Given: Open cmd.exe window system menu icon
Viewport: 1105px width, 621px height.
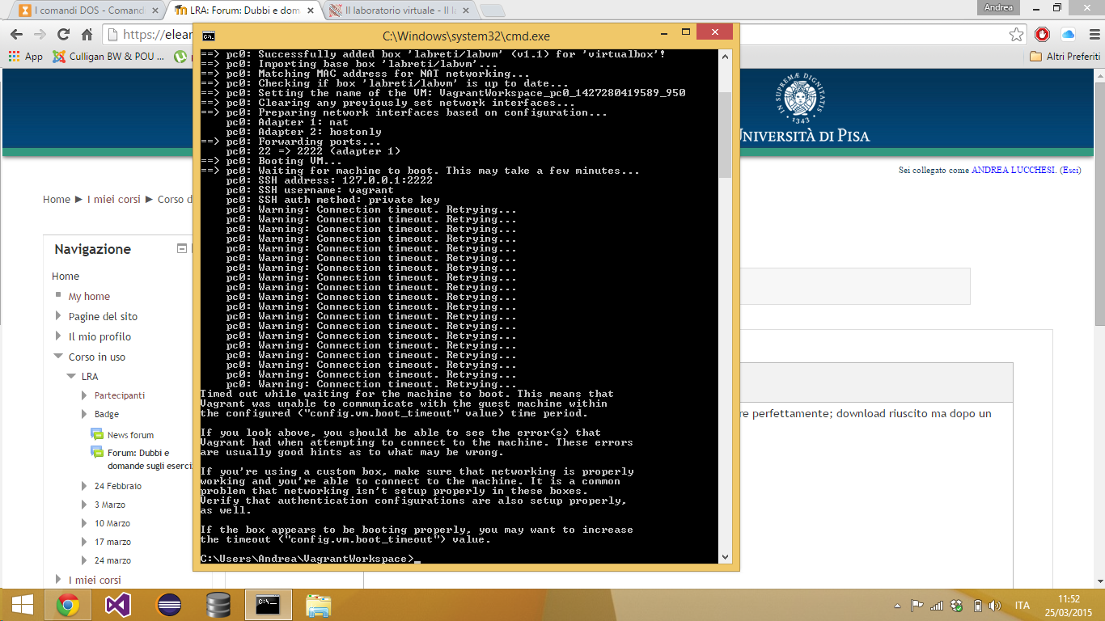Looking at the screenshot, I should [x=208, y=36].
